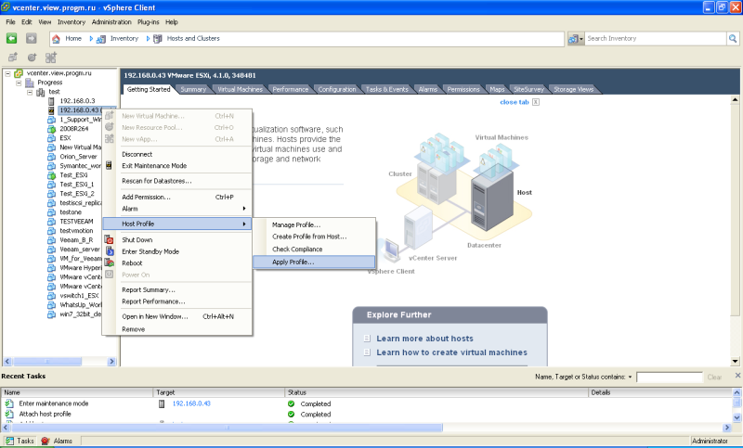This screenshot has width=743, height=448.
Task: Click the Enter maintenance mode task icon
Action: tap(9, 403)
